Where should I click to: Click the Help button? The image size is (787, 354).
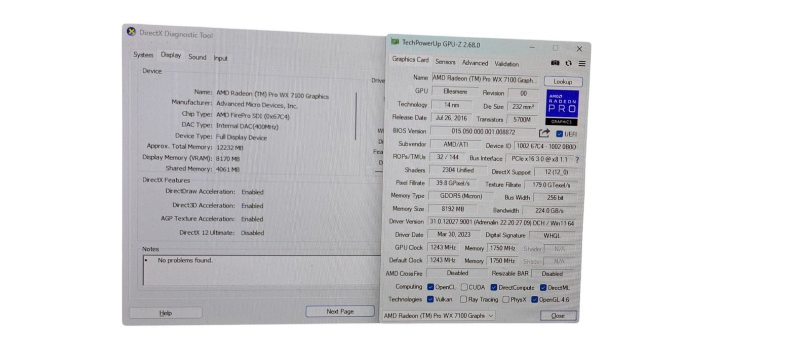165,313
